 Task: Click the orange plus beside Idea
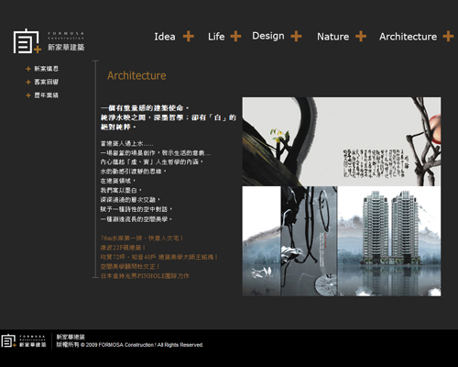(189, 36)
